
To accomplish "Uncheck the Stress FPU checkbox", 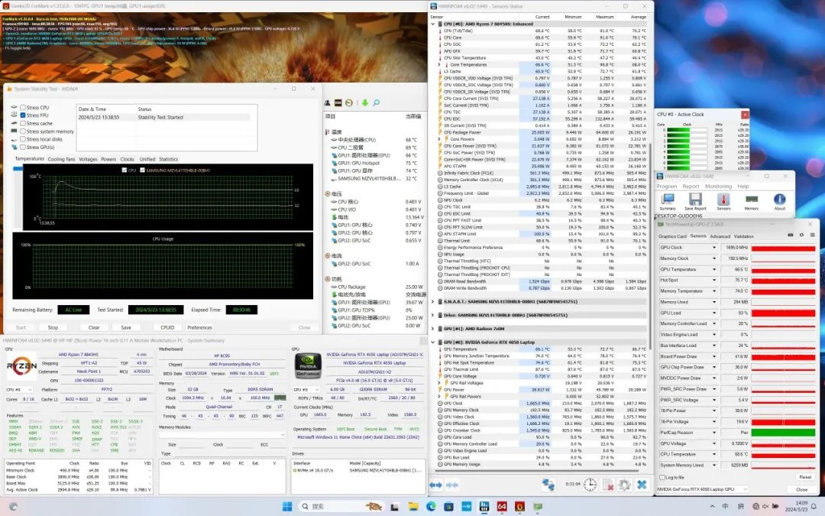I will (23, 115).
